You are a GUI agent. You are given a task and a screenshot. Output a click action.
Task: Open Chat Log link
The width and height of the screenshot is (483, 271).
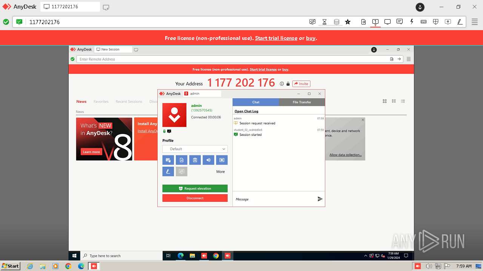click(246, 111)
